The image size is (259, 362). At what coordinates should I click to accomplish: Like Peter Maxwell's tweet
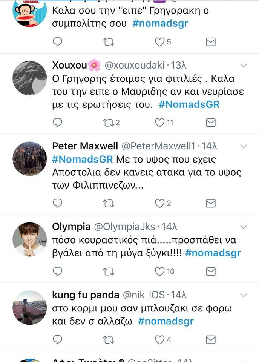(160, 204)
